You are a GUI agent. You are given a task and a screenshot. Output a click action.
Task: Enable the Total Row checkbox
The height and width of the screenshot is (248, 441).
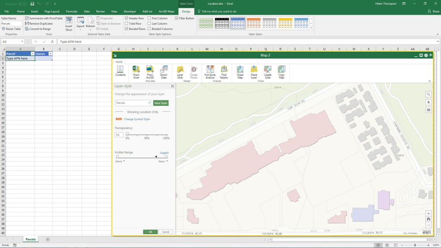(x=127, y=24)
